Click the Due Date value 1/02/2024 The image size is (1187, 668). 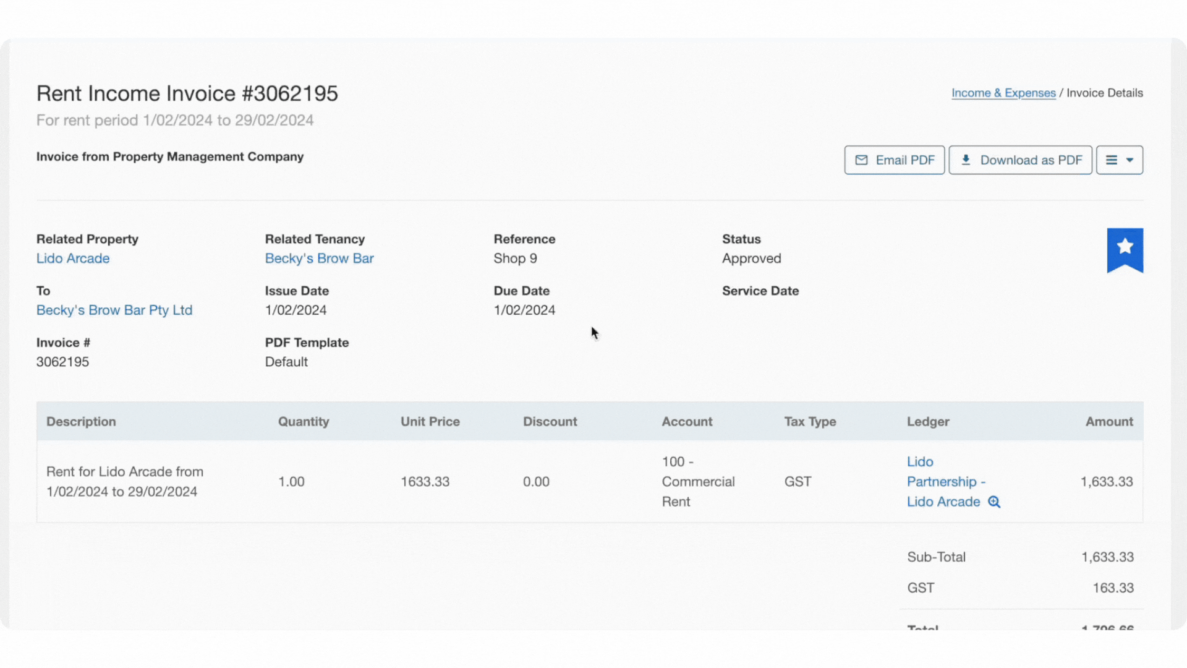[524, 310]
